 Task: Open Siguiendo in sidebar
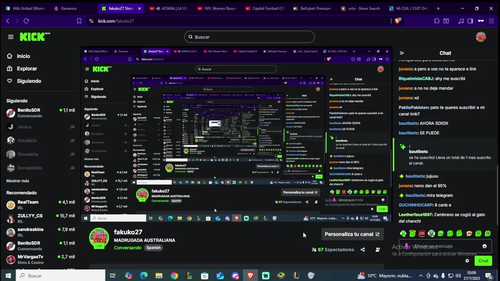point(29,81)
